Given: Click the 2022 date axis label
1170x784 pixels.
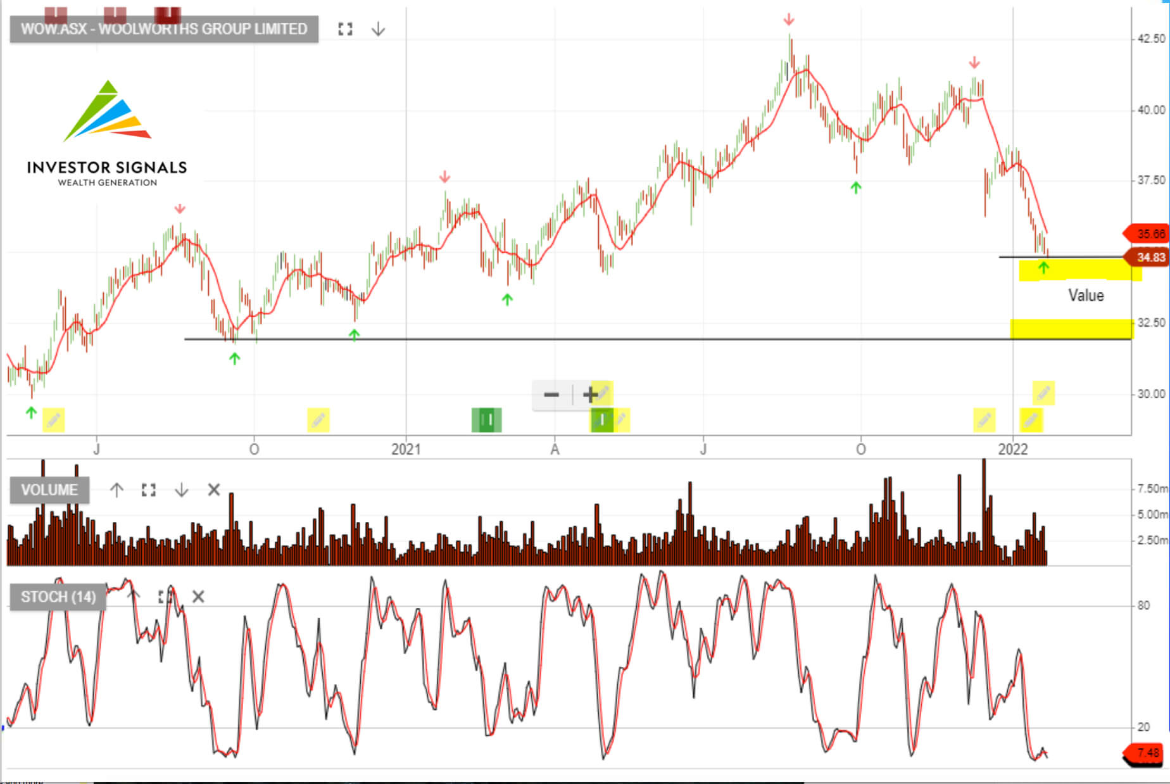Looking at the screenshot, I should click(x=1013, y=450).
